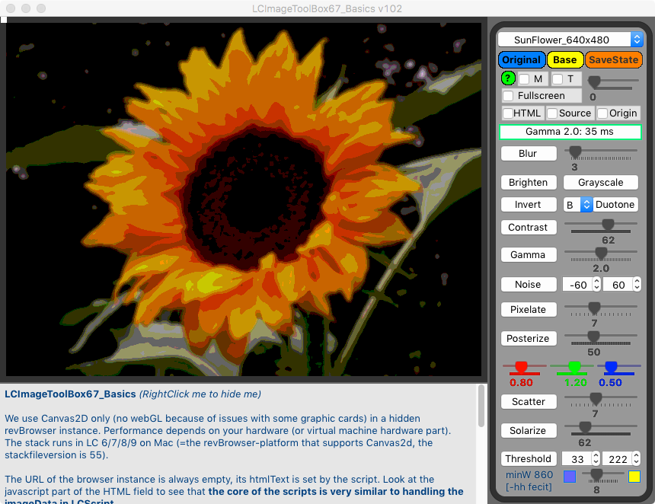Pick the yellow duotone color swatch
Screen dimensions: 655x504
634,477
